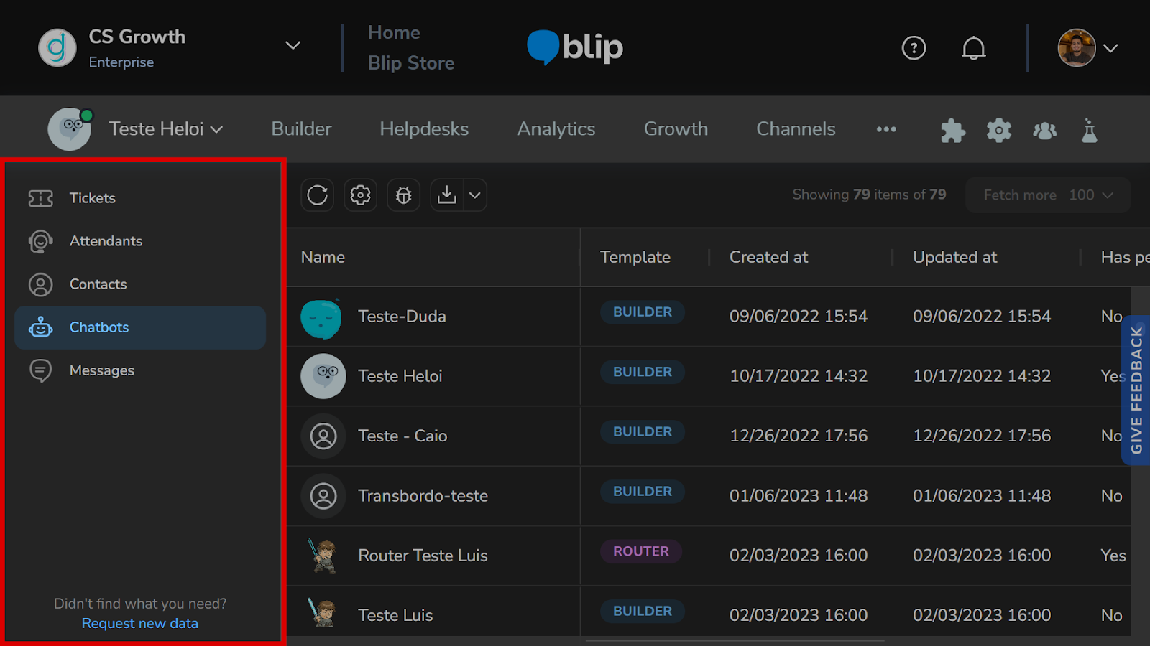1150x646 pixels.
Task: Sort by Template column header
Action: coord(635,257)
